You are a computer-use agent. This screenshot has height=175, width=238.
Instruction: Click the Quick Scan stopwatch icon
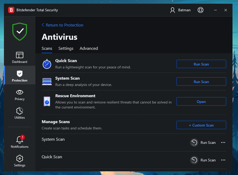(x=47, y=64)
